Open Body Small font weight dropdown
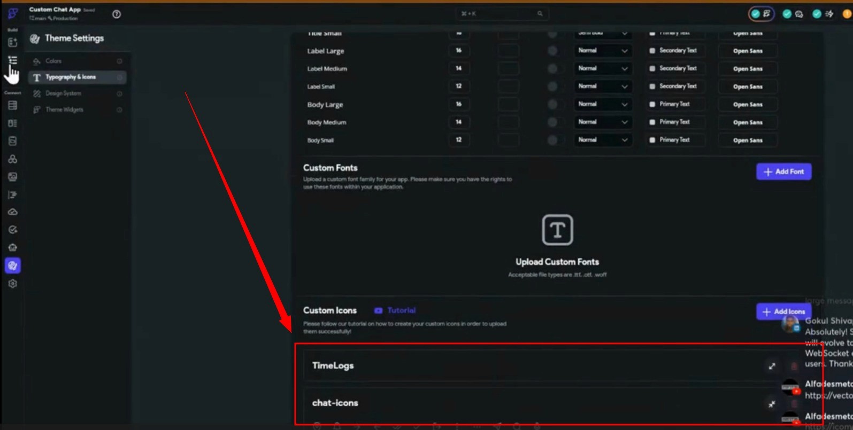 click(603, 140)
